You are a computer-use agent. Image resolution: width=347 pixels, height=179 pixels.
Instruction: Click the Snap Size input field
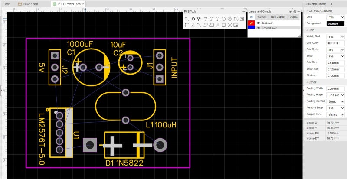[335, 69]
